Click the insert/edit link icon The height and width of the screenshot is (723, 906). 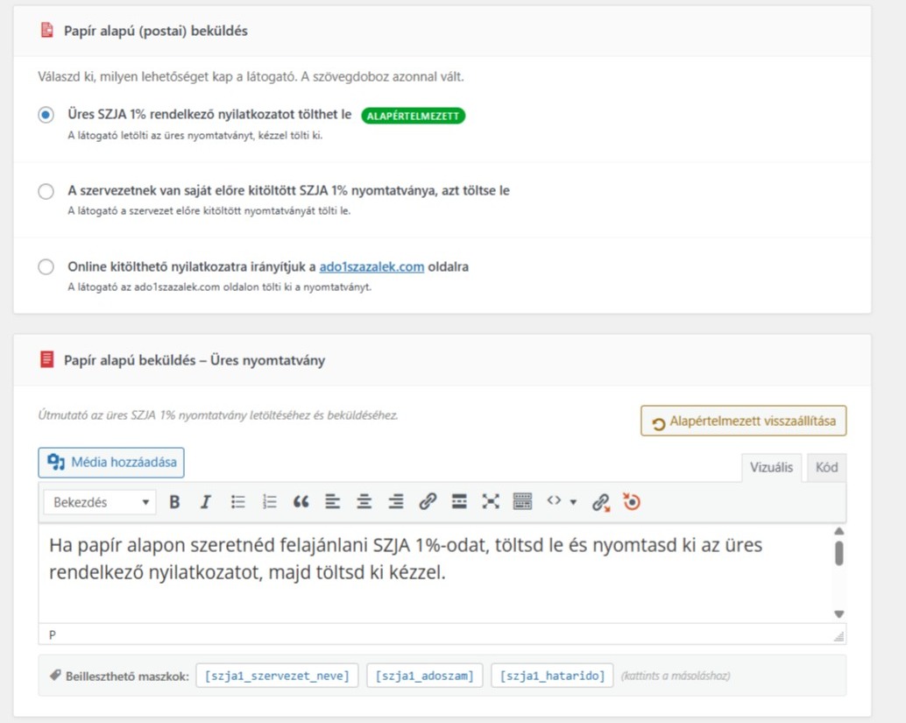pos(428,502)
